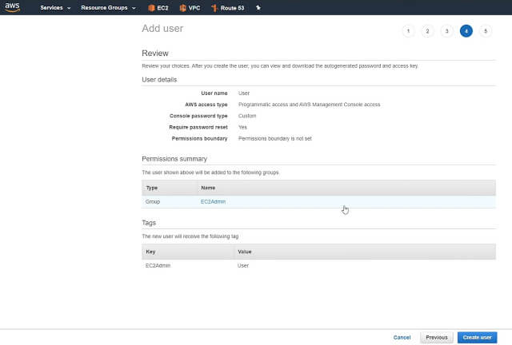Click the Type column header
Screen dimensions: 512x345
click(x=152, y=187)
